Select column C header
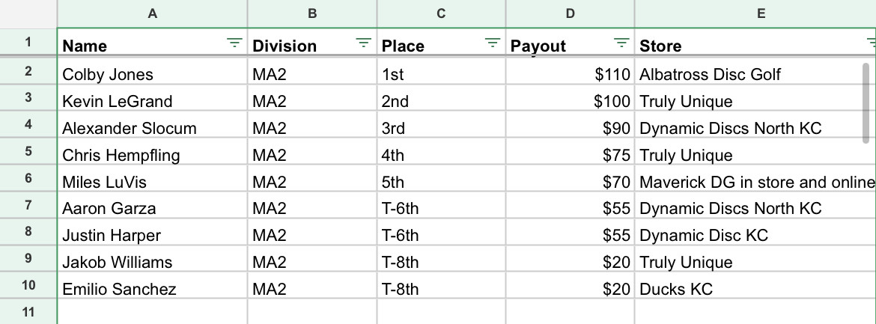 click(441, 13)
